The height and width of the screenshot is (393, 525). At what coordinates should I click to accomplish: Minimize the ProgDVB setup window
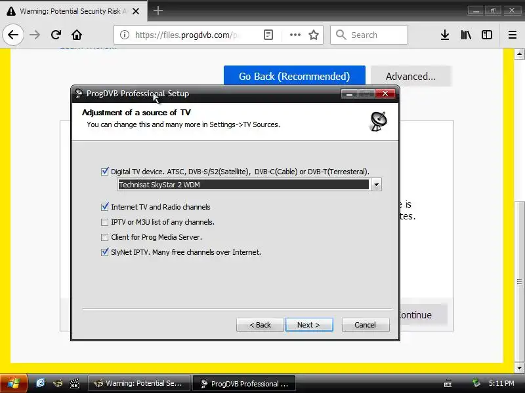350,94
